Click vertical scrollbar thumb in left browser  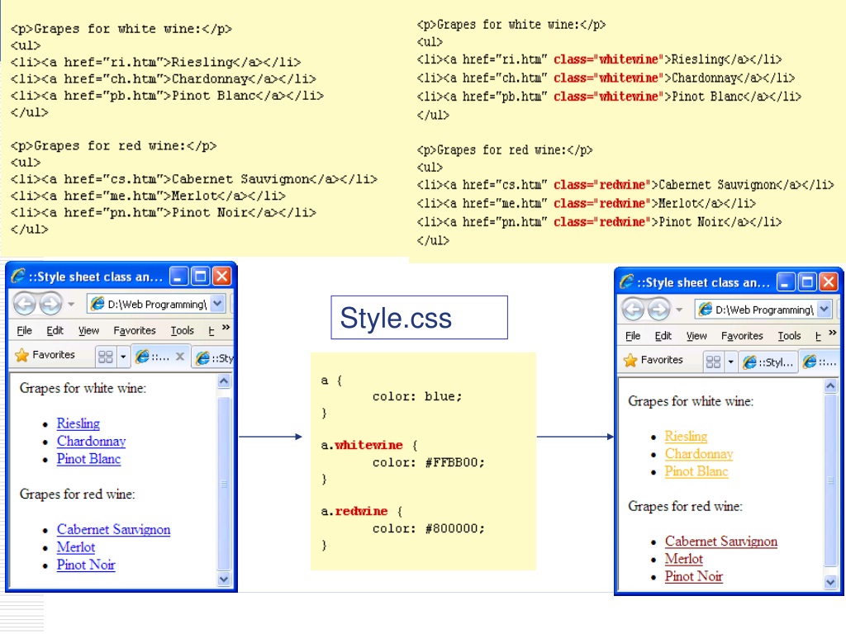click(224, 483)
